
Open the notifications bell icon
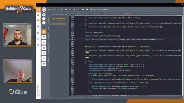tap(38, 39)
